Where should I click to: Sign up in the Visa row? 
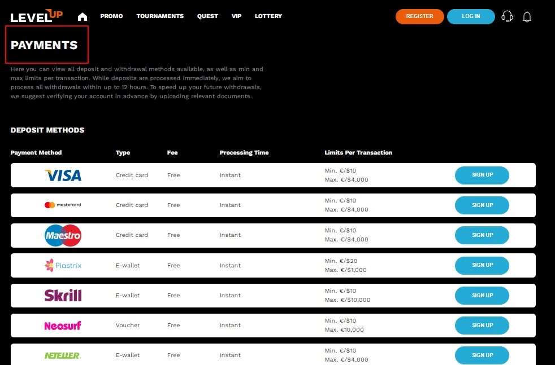[482, 175]
